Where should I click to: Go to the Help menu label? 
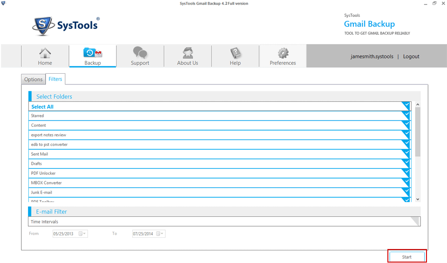[x=235, y=63]
